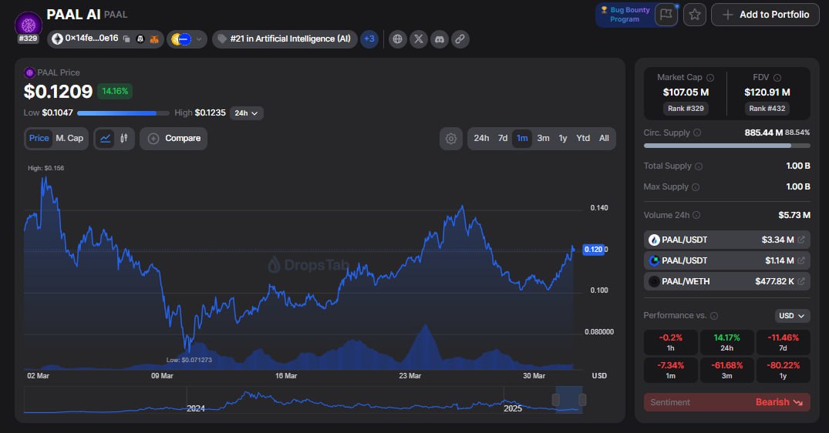829x433 pixels.
Task: Click the Max Supply info icon
Action: coord(696,187)
